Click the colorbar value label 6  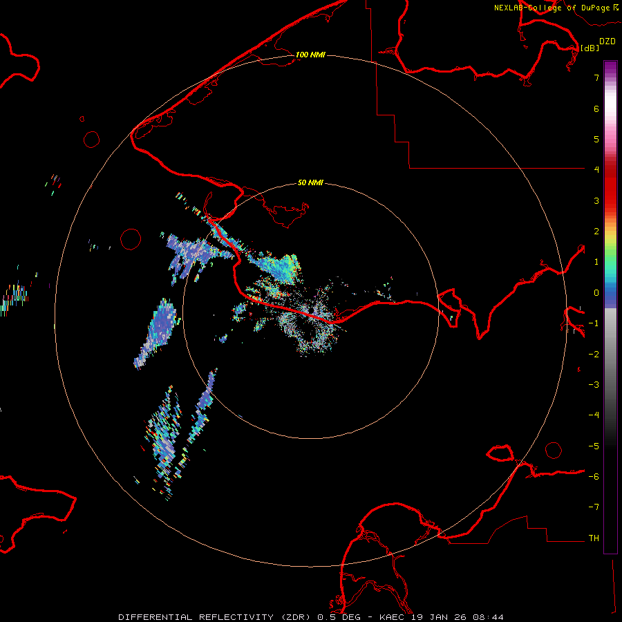point(596,109)
